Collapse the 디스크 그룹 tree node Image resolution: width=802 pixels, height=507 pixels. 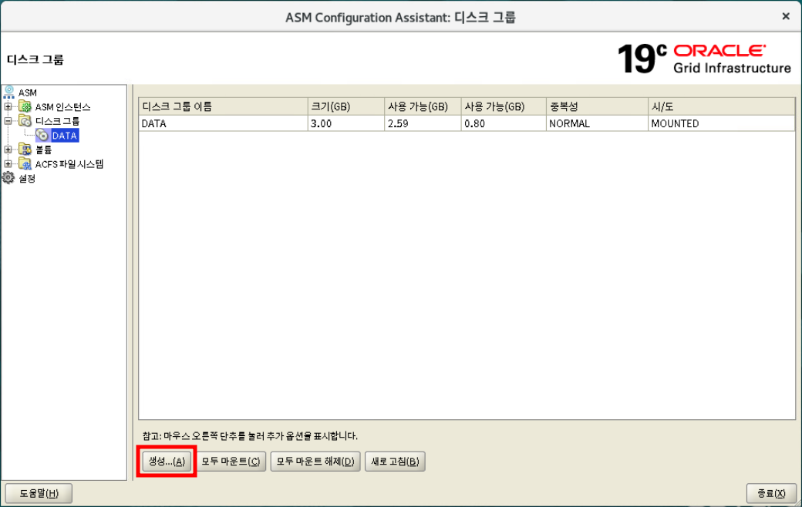click(x=8, y=121)
